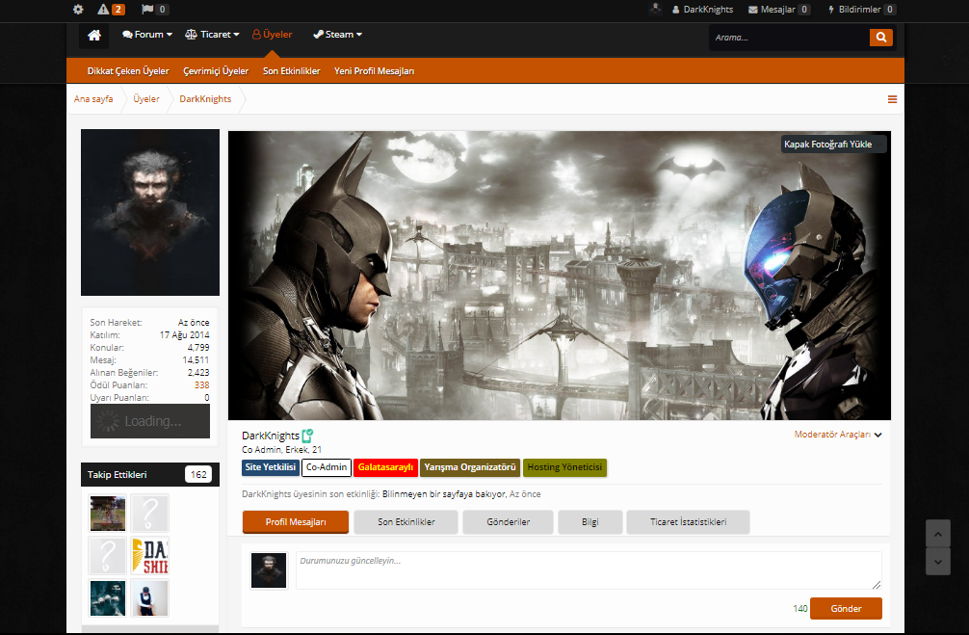The width and height of the screenshot is (969, 635).
Task: Click the Galatasaraylı badge
Action: [385, 467]
